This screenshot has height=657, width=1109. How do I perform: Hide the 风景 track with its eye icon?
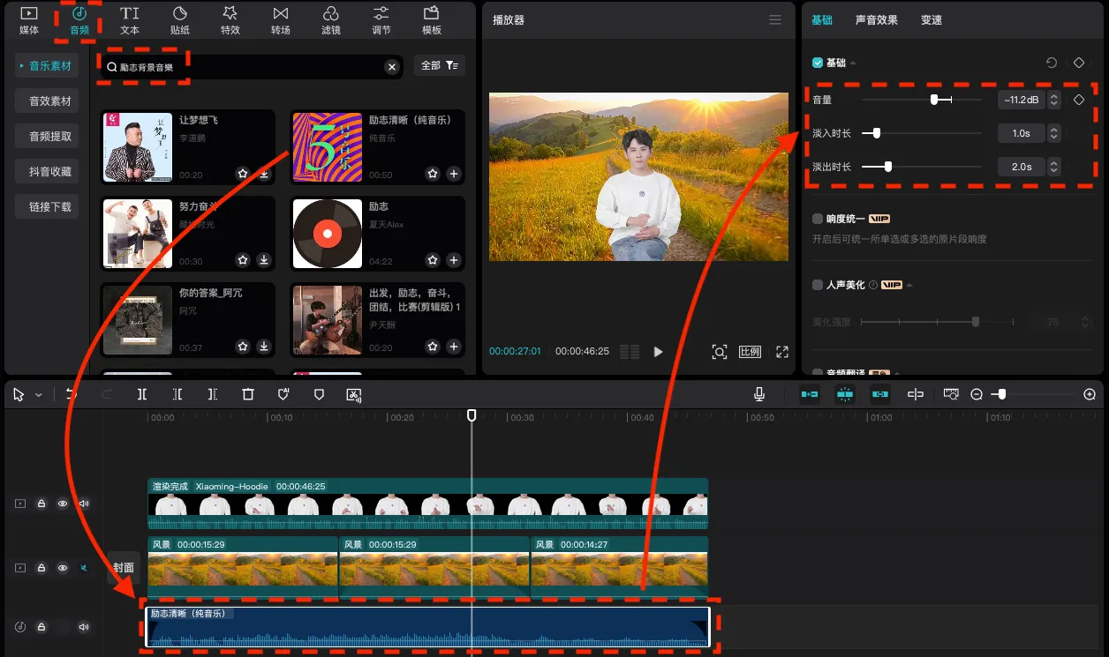63,568
